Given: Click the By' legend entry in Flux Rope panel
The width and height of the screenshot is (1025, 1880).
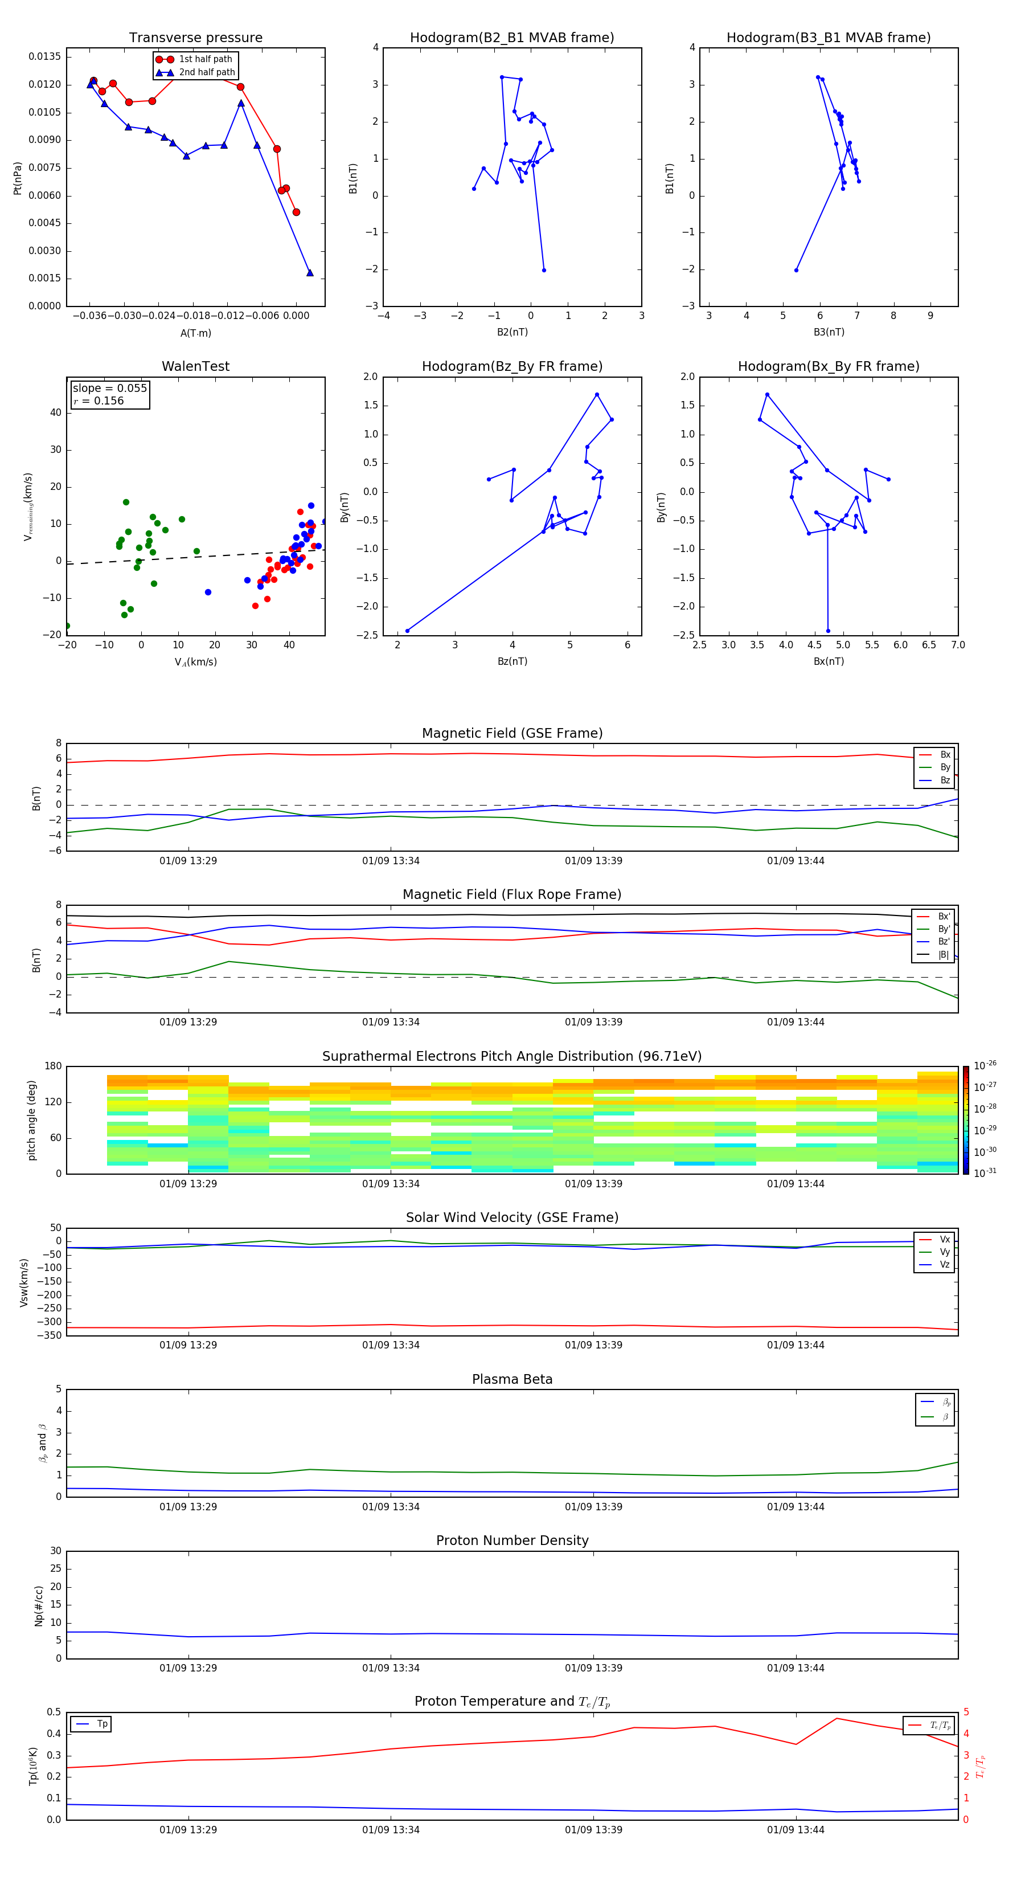Looking at the screenshot, I should [x=934, y=929].
